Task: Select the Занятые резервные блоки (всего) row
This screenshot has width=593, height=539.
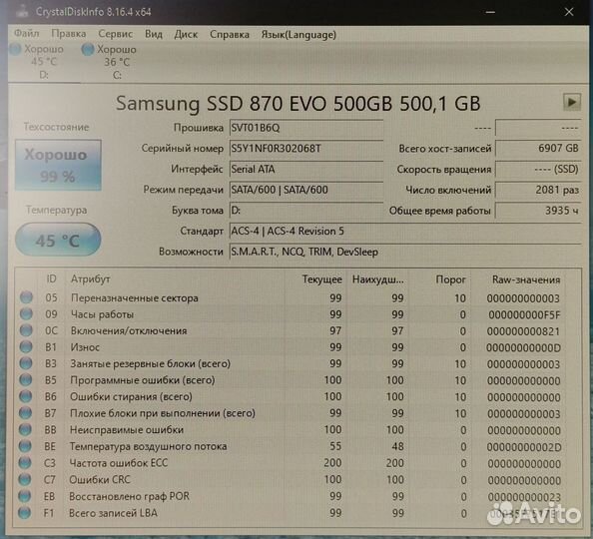Action: coord(292,364)
